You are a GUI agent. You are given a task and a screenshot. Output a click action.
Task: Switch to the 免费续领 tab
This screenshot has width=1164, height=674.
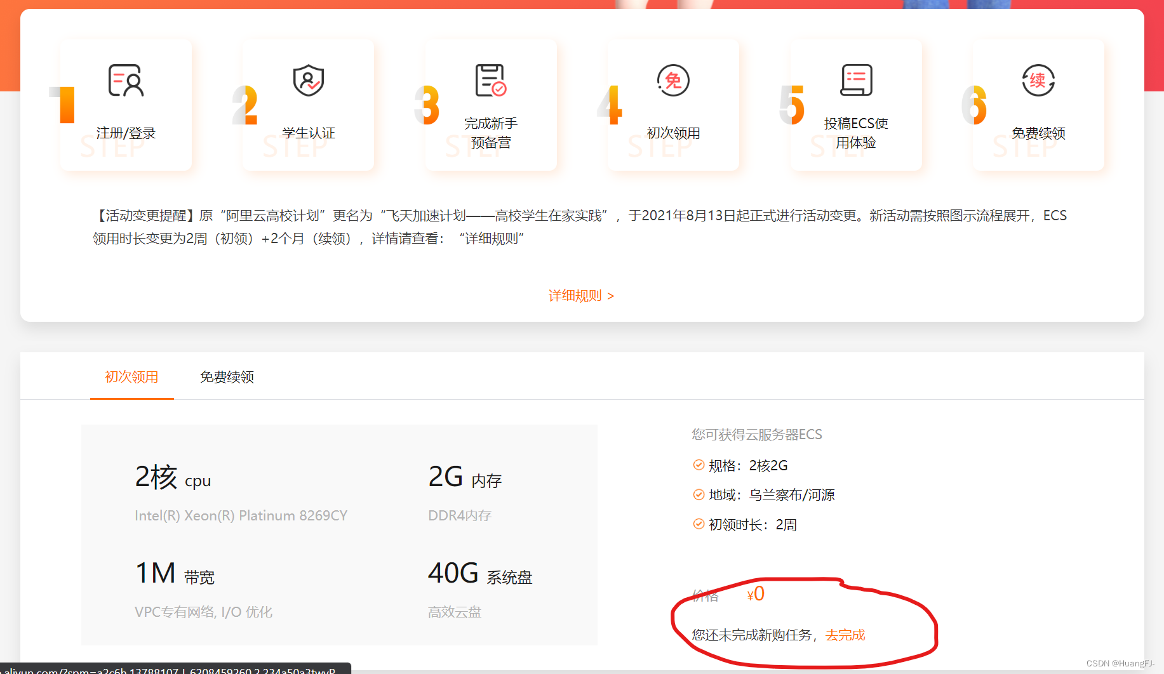point(227,377)
